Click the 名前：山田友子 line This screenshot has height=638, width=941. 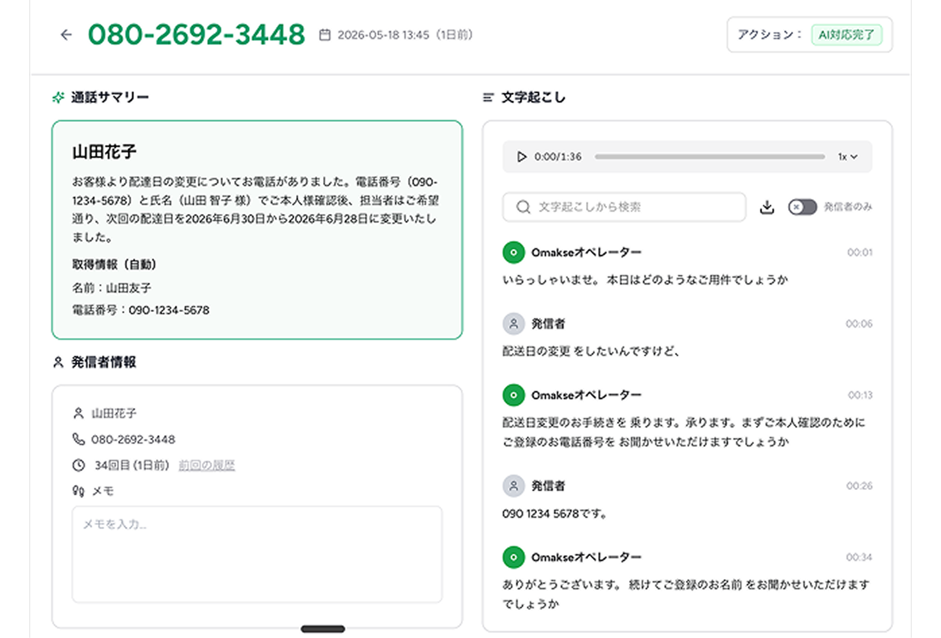pos(112,288)
